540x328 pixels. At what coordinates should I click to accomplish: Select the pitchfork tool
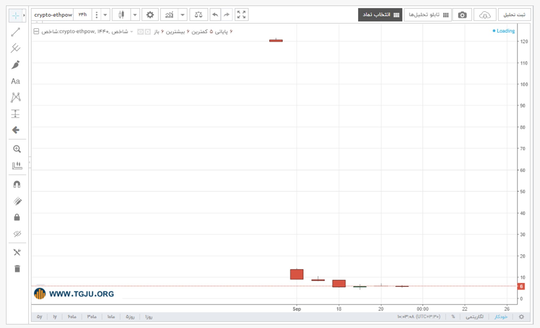coord(15,48)
